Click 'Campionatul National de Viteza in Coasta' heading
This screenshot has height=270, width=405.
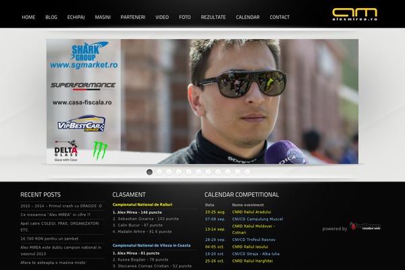pos(151,246)
